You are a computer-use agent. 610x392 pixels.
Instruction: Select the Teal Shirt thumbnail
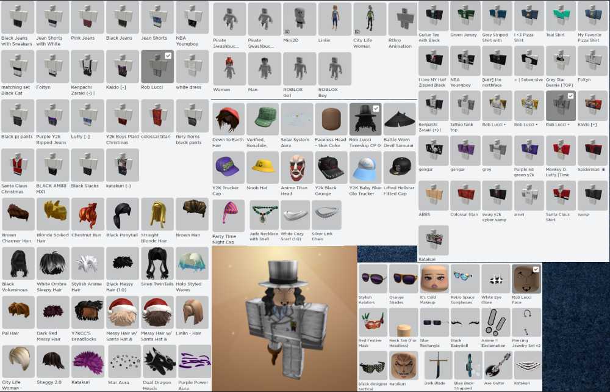(x=561, y=16)
